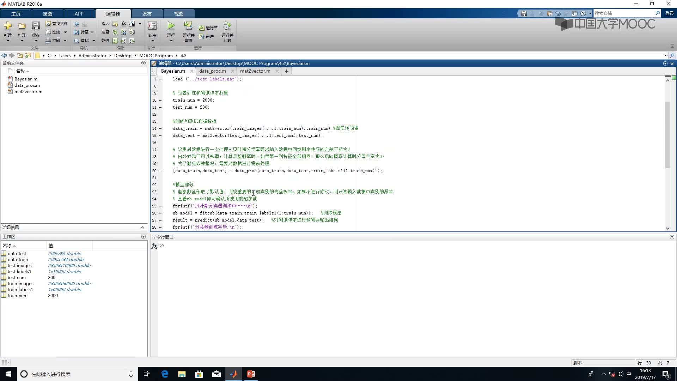Go back with the blue navigation arrow
677x381 pixels.
[x=77, y=24]
